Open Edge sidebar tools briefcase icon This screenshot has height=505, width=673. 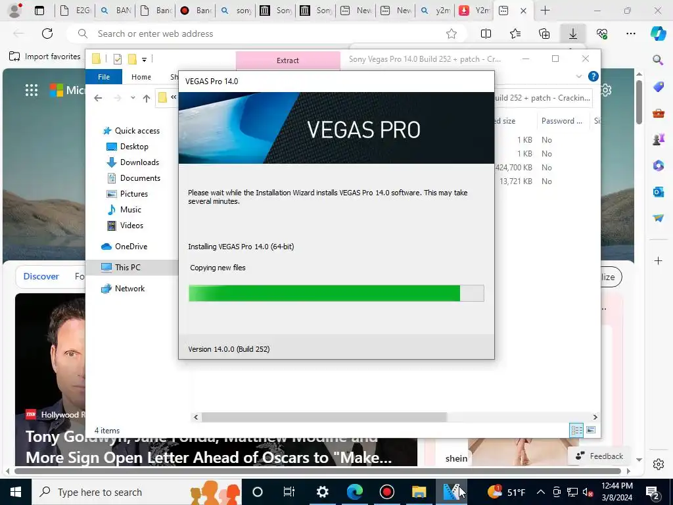(659, 113)
